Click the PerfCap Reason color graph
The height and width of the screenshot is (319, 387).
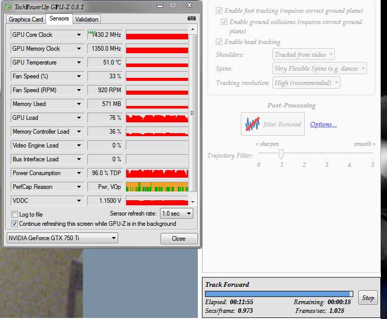coord(157,187)
